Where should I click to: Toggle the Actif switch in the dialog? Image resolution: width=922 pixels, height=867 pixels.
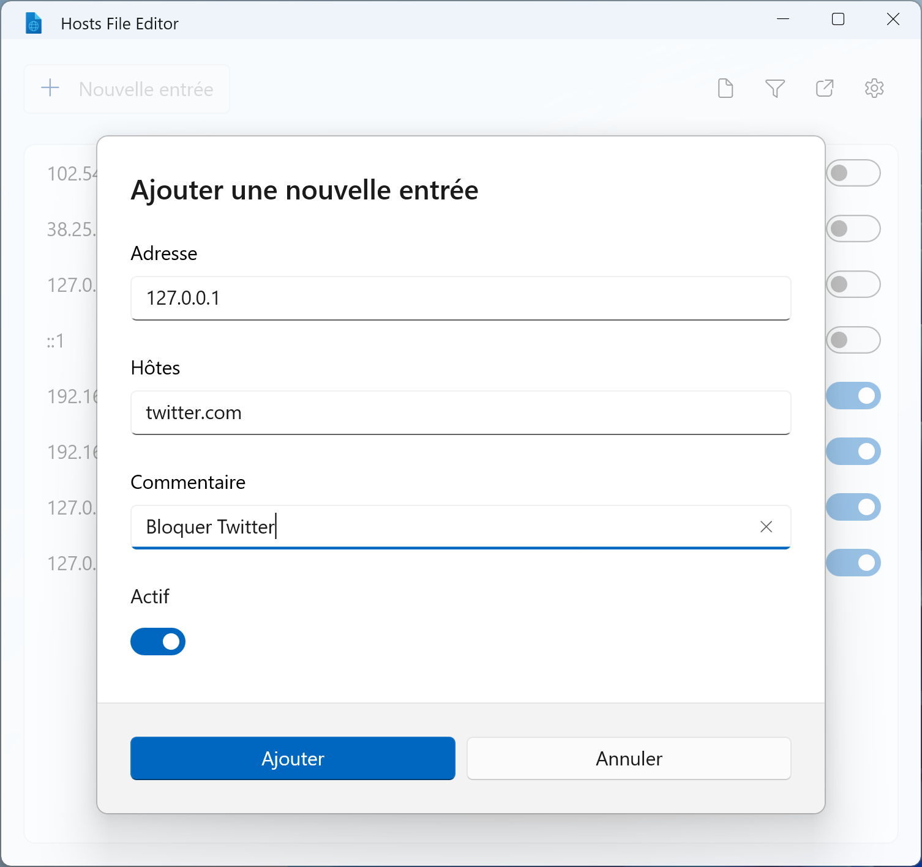pos(158,641)
